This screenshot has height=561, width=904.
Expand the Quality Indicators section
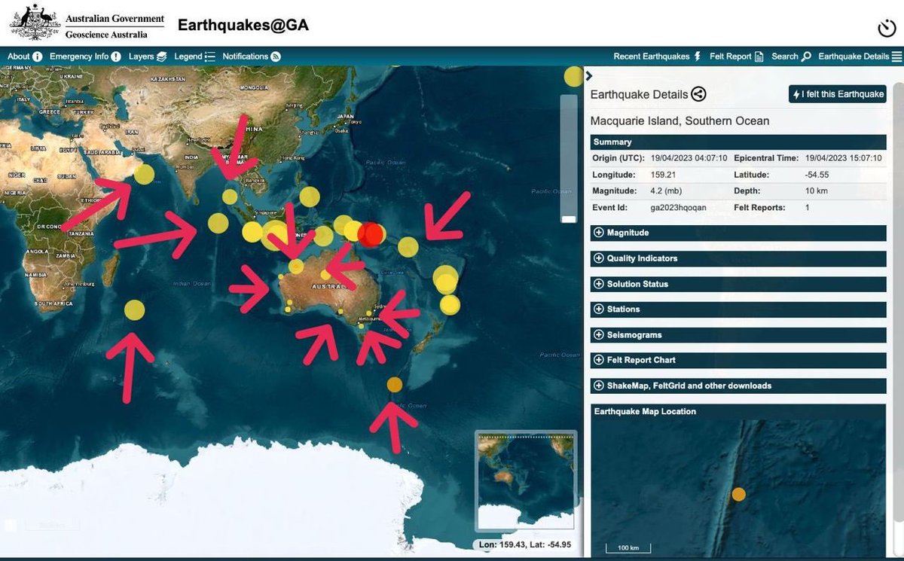(738, 258)
